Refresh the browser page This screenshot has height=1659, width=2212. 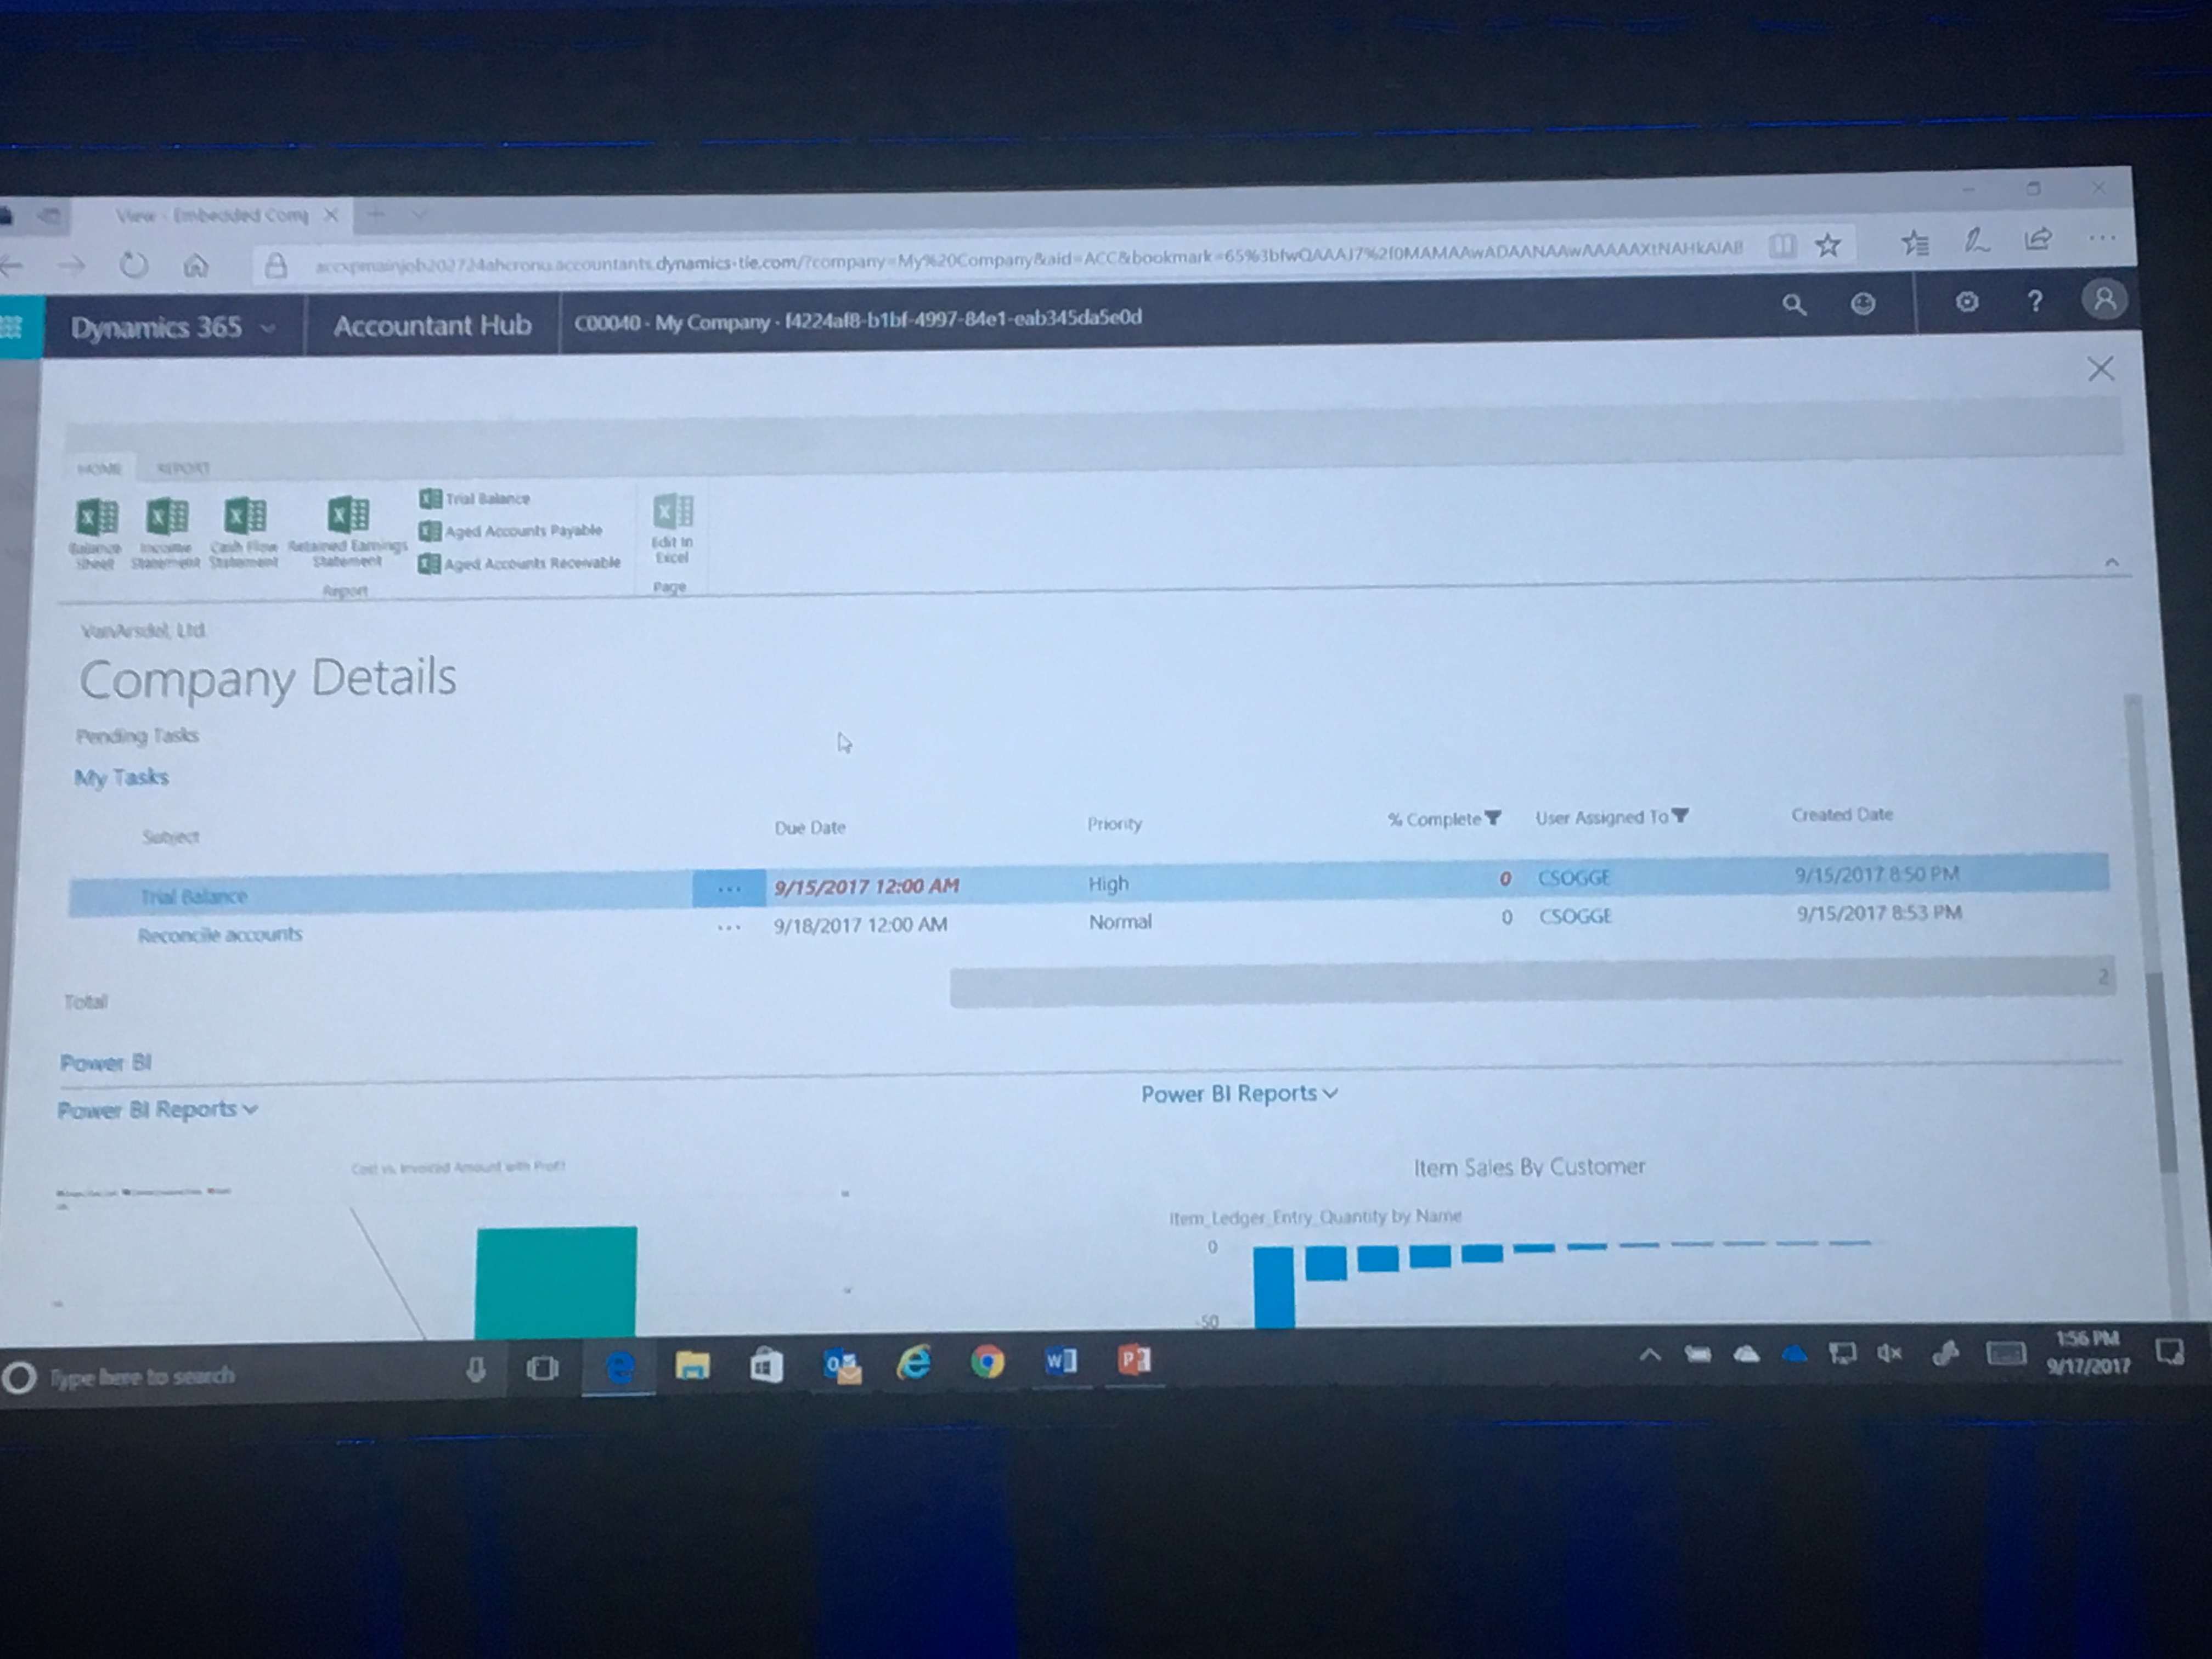[x=133, y=265]
